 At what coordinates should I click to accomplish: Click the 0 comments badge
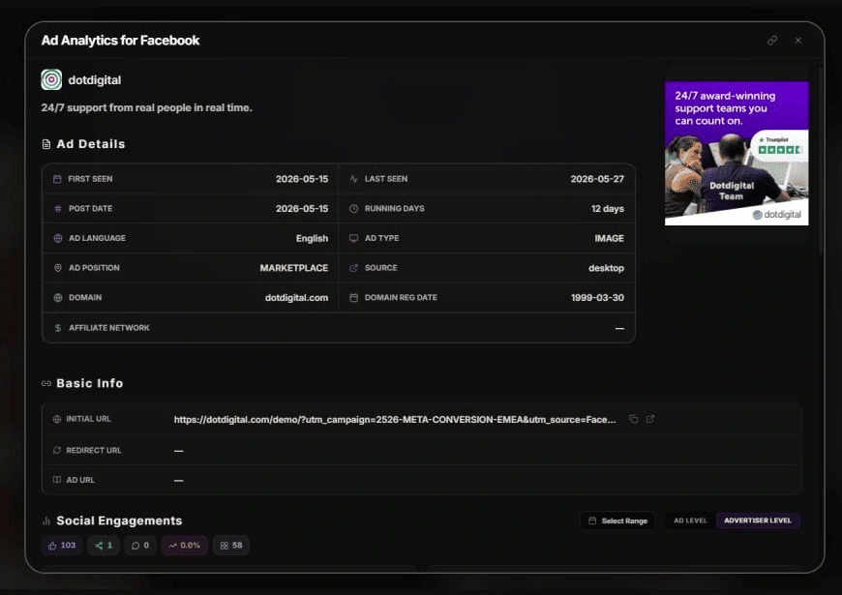tap(140, 546)
